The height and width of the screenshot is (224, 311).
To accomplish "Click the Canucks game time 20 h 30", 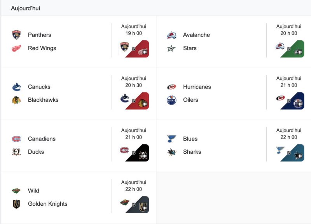I will (x=133, y=85).
